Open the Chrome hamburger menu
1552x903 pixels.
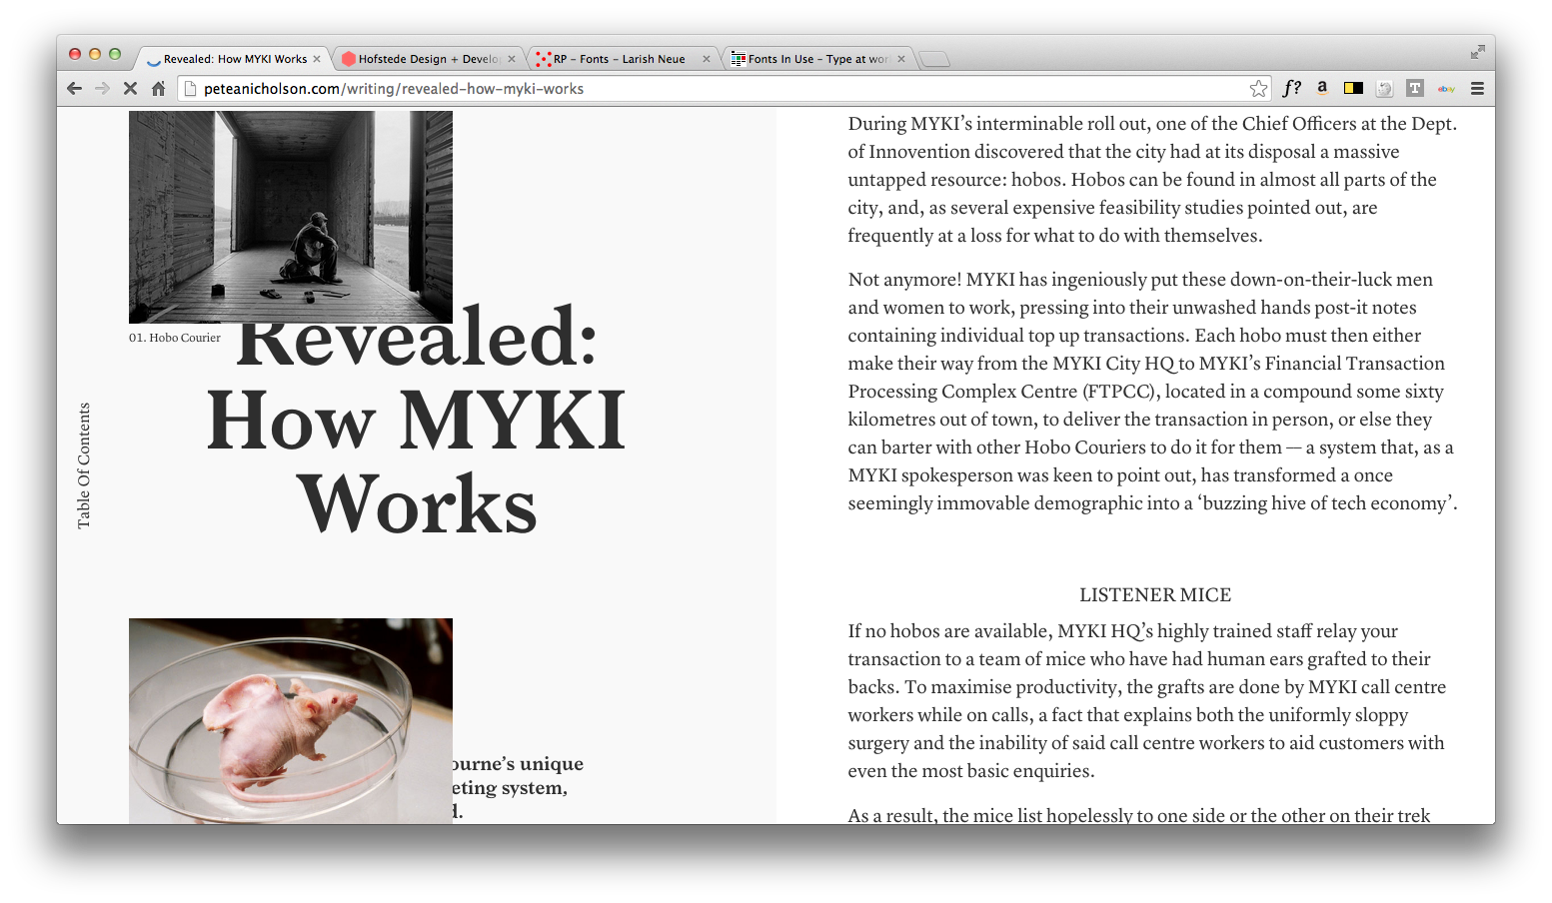[x=1477, y=88]
